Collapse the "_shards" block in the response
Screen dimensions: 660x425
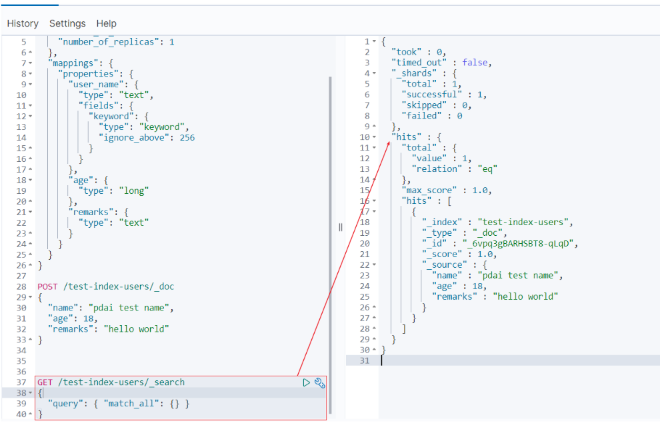374,73
